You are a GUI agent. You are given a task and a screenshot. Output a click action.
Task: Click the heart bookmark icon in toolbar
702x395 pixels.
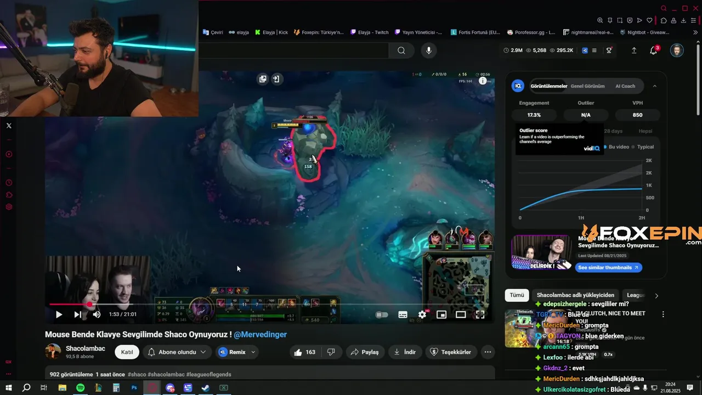click(x=649, y=20)
